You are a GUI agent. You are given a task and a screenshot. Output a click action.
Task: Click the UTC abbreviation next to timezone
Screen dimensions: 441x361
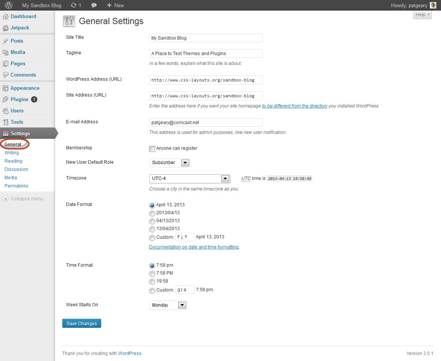246,178
